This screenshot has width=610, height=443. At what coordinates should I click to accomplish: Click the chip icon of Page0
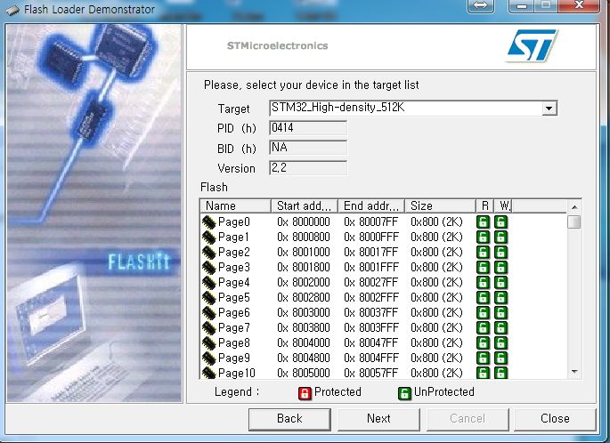click(x=209, y=222)
